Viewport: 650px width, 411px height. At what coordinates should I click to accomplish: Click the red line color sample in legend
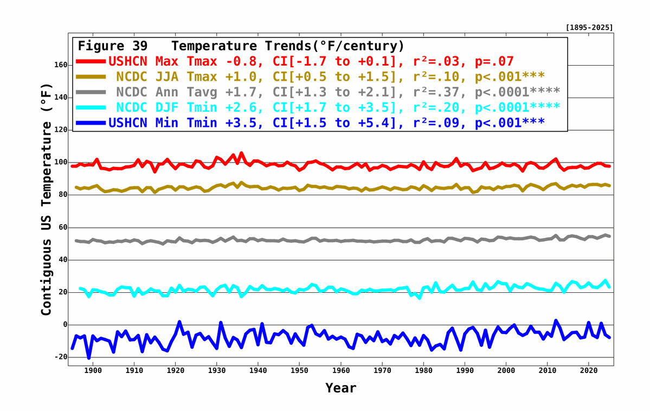pos(92,61)
